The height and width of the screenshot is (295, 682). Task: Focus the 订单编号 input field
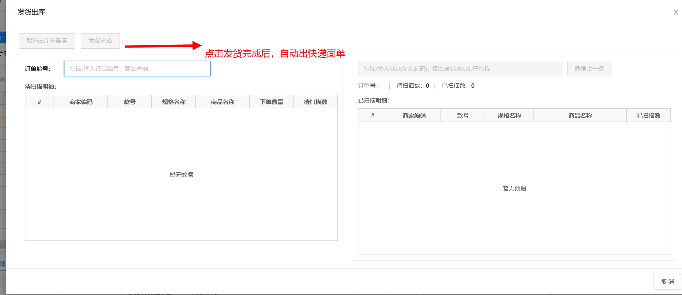click(x=137, y=69)
